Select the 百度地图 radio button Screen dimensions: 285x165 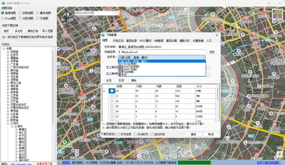pos(20,13)
